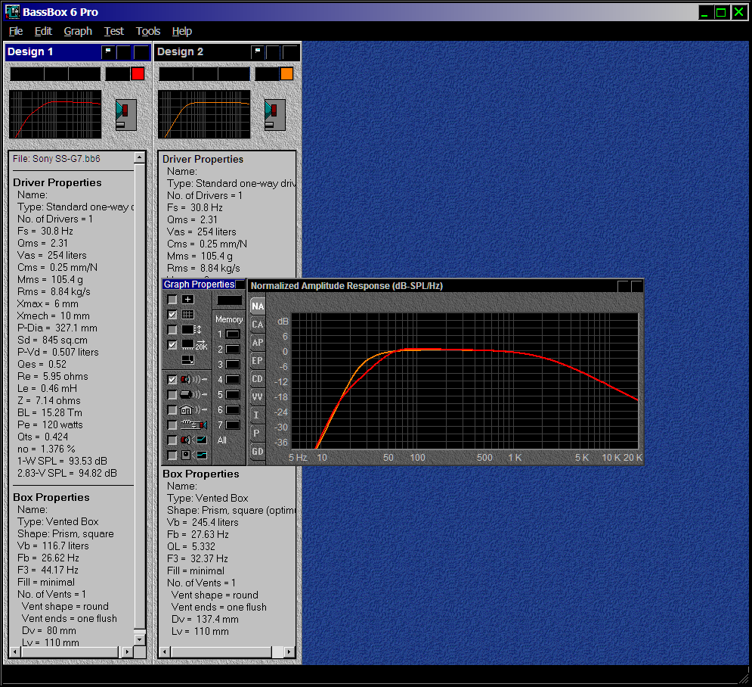
Task: Click All under the Memory slots
Action: click(222, 440)
